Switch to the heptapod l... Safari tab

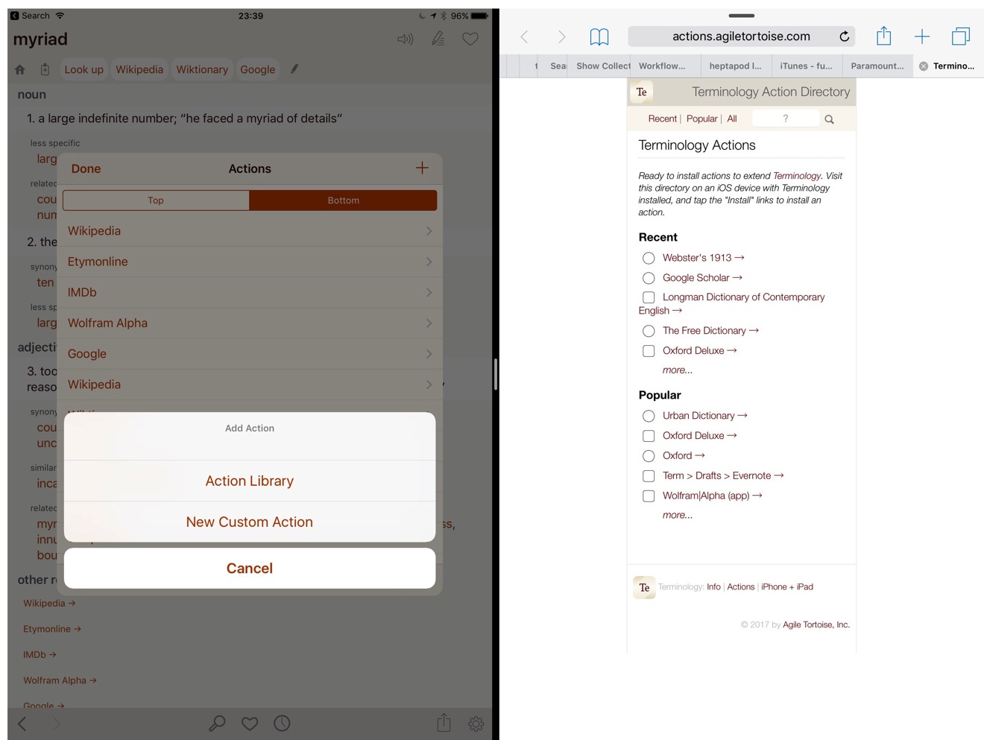click(x=736, y=66)
